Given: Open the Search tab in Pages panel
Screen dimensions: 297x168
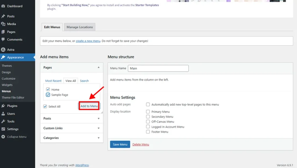Looking at the screenshot, I should click(84, 81).
